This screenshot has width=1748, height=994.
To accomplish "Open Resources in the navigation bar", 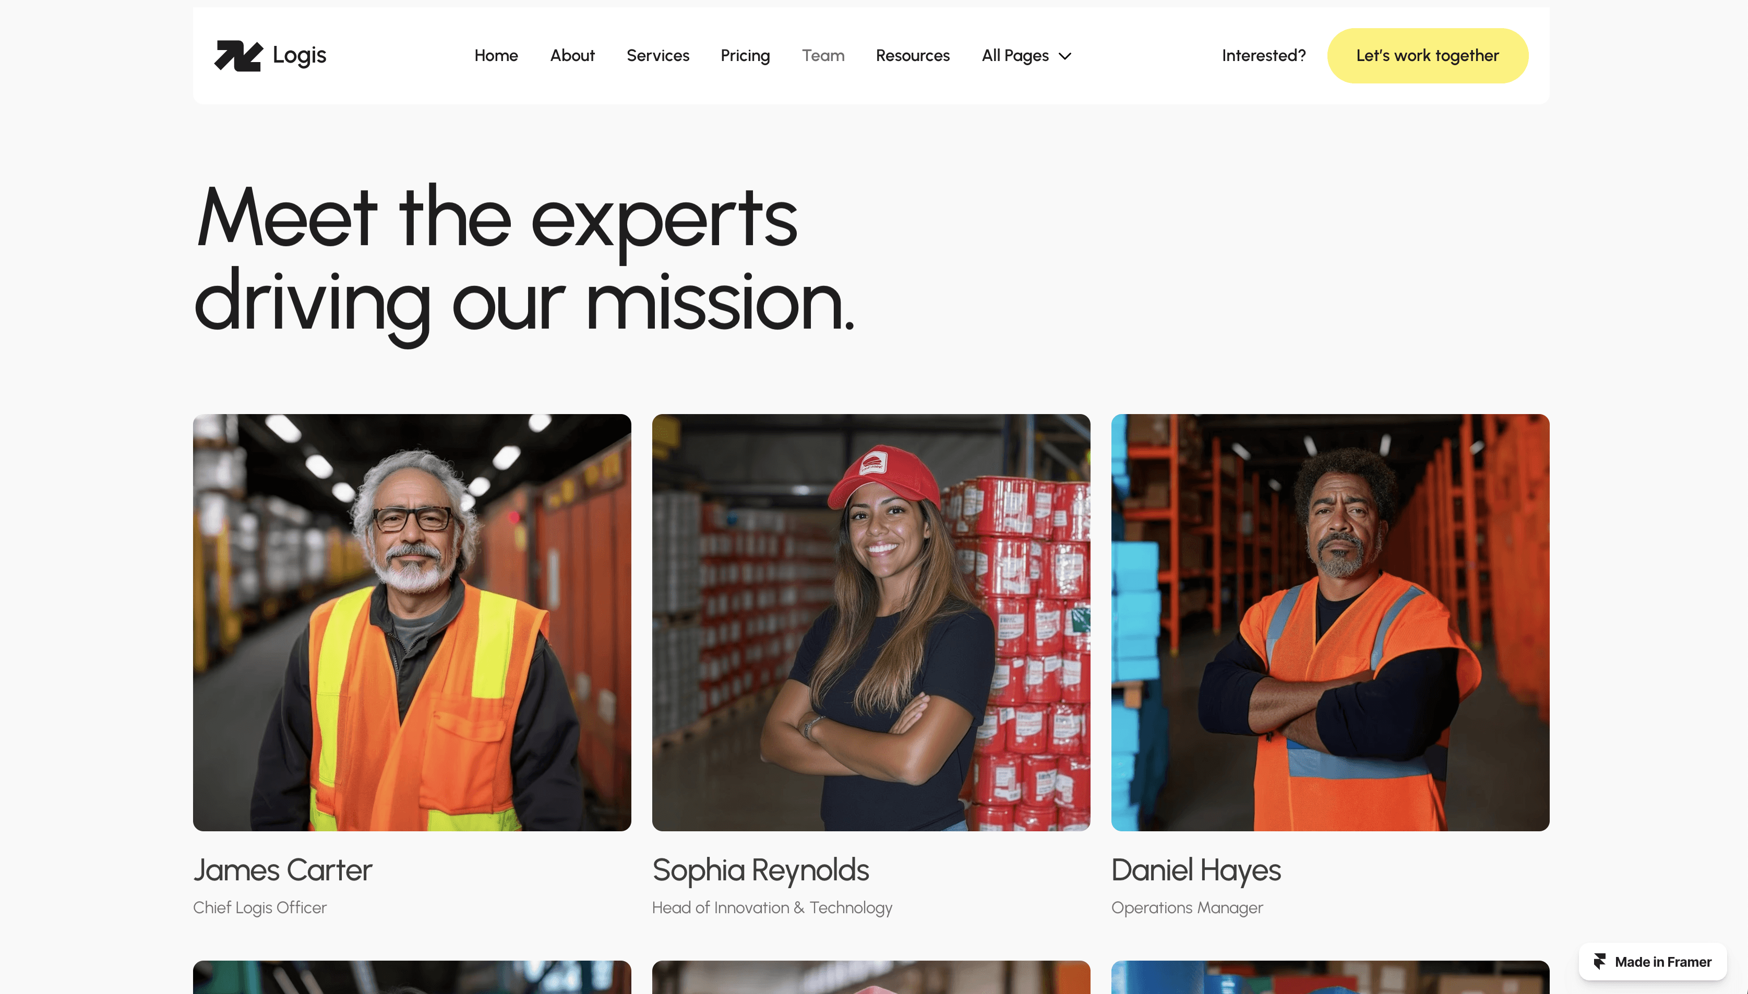I will point(912,55).
